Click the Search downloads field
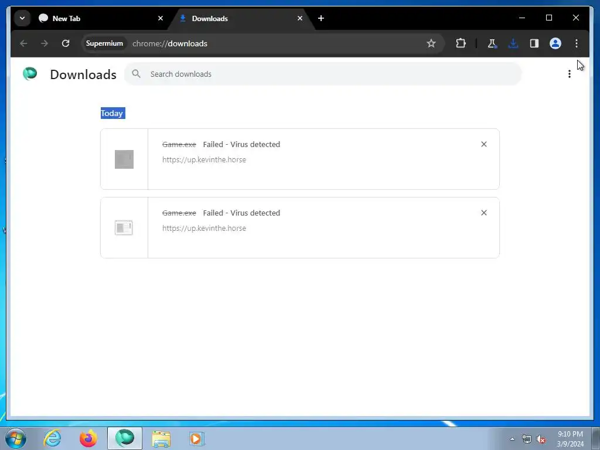This screenshot has height=450, width=600. (323, 74)
